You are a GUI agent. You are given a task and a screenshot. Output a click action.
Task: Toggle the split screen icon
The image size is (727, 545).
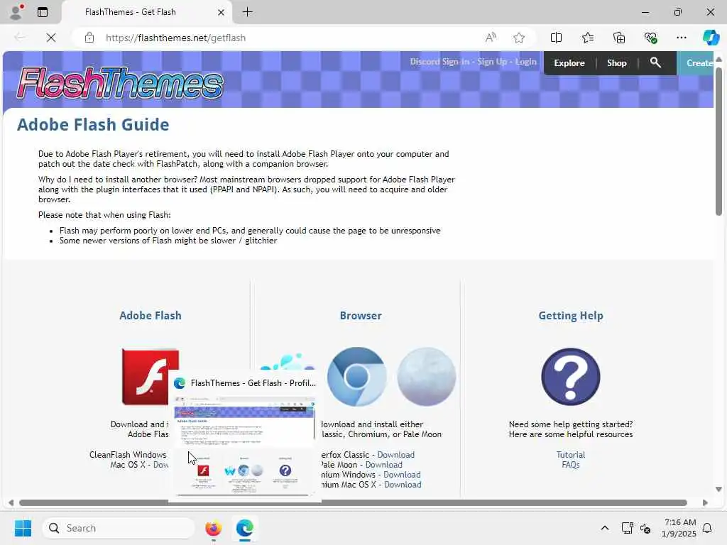pyautogui.click(x=556, y=38)
